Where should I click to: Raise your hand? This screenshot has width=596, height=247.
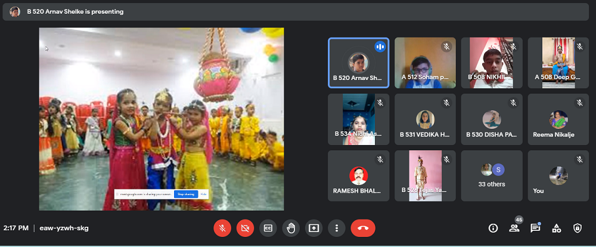point(291,228)
